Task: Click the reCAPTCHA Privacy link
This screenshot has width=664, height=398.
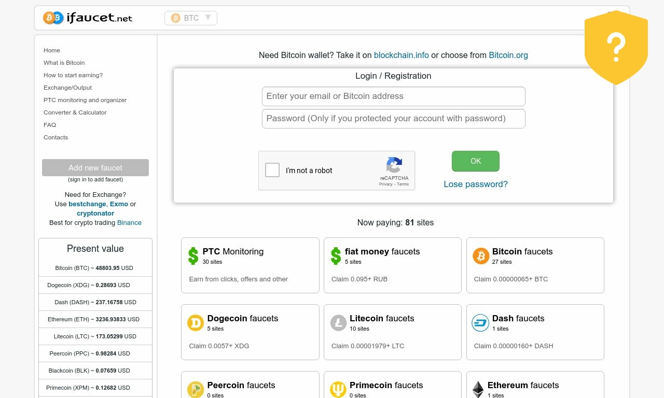Action: (x=385, y=184)
